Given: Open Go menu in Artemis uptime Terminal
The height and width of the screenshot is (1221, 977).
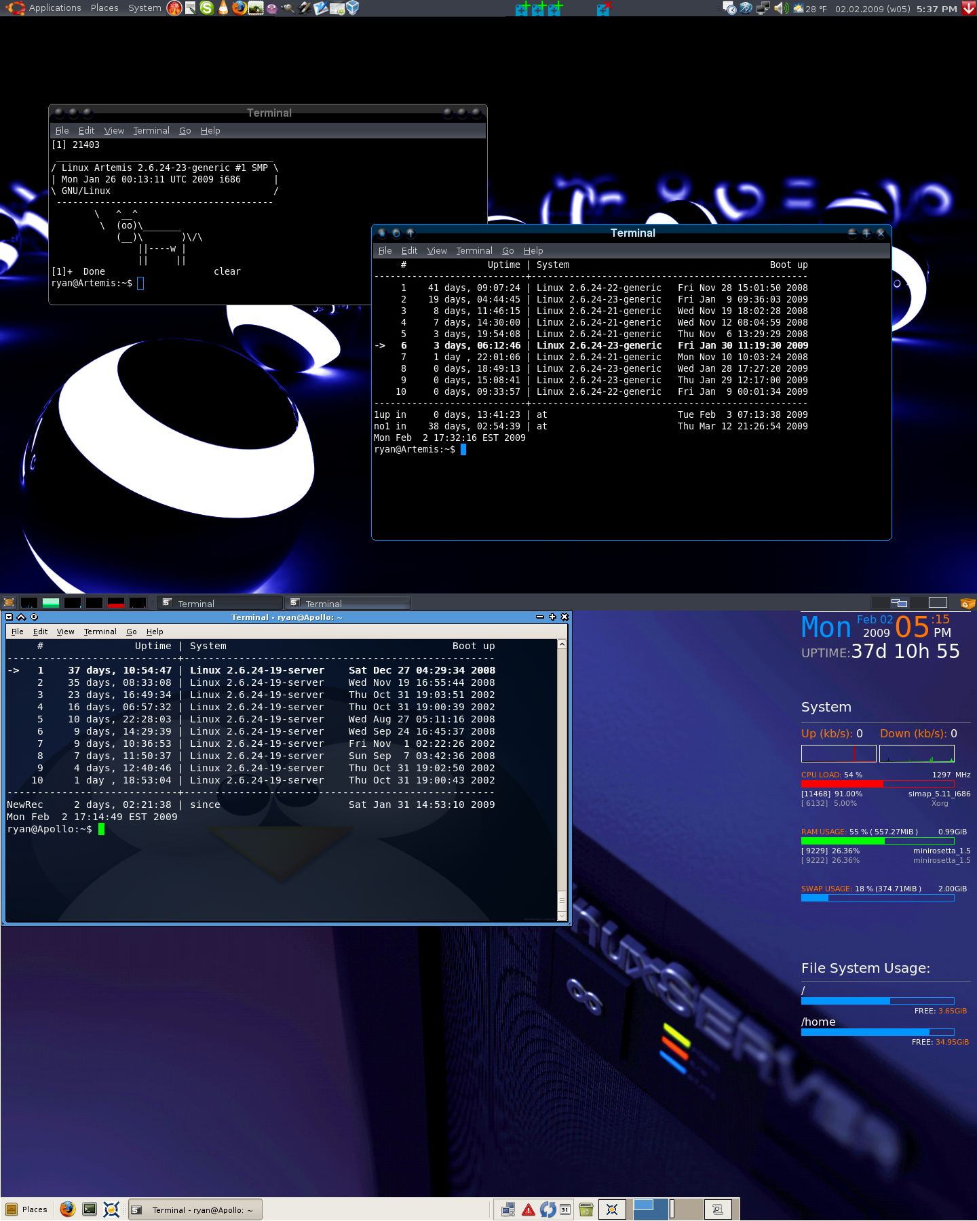Looking at the screenshot, I should (x=508, y=251).
